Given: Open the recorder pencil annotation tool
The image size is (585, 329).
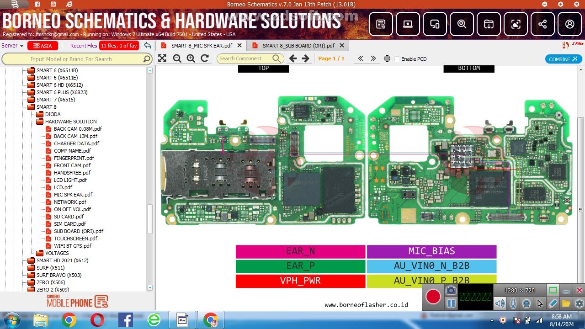Looking at the screenshot, I should click(553, 303).
